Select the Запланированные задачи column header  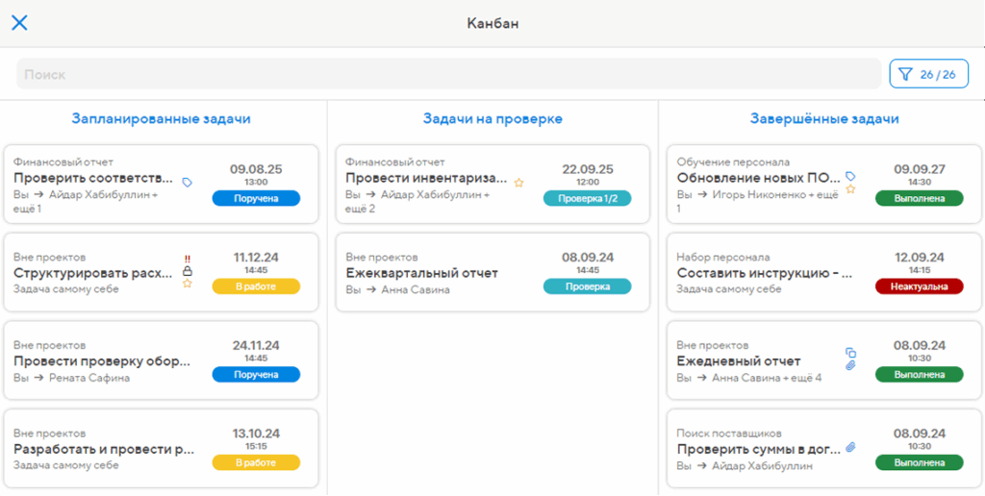[161, 118]
